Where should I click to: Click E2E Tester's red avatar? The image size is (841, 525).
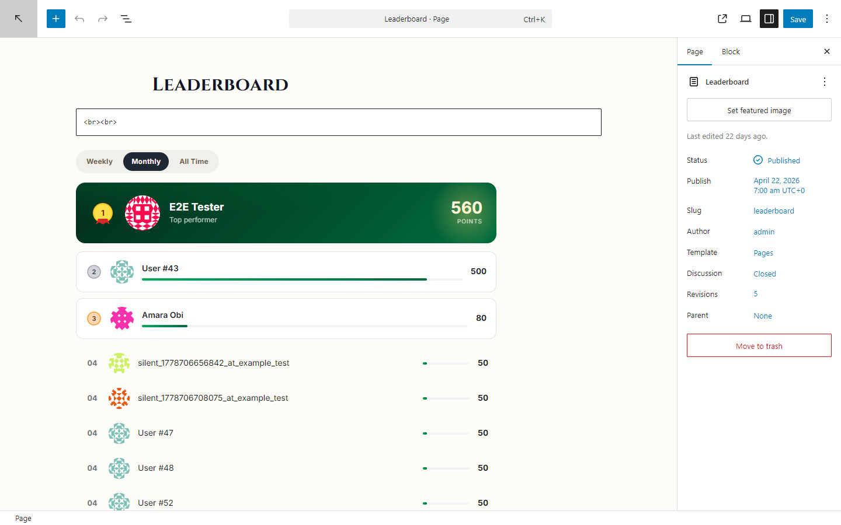click(143, 213)
